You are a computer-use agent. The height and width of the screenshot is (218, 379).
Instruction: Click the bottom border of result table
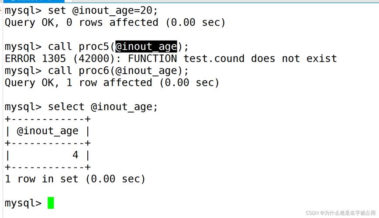pyautogui.click(x=48, y=167)
